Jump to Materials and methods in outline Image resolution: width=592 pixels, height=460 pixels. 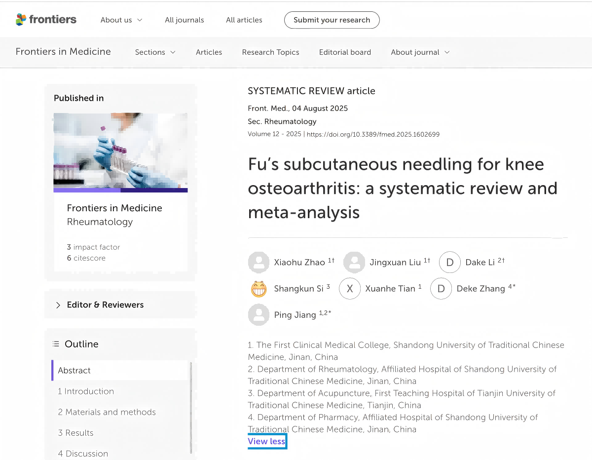click(x=107, y=412)
